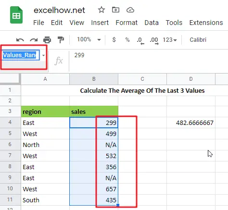Click the document title excelhow.net
The image size is (228, 210).
coord(59,10)
